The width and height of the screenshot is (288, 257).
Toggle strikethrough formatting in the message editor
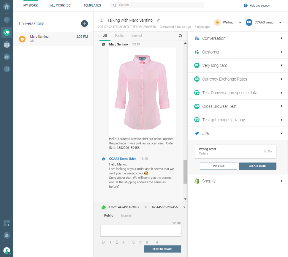pos(117,242)
